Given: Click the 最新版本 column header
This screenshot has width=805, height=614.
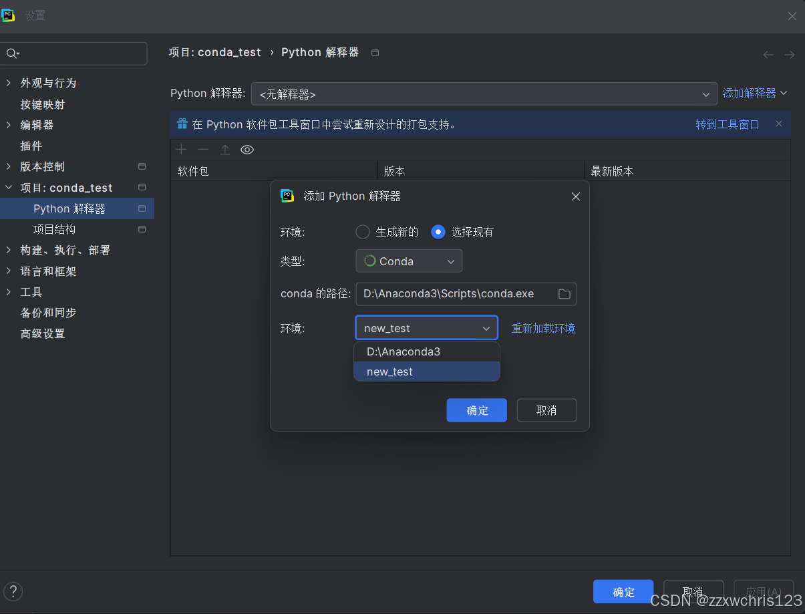Looking at the screenshot, I should pyautogui.click(x=687, y=171).
